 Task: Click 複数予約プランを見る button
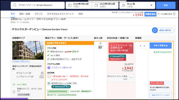161,95
